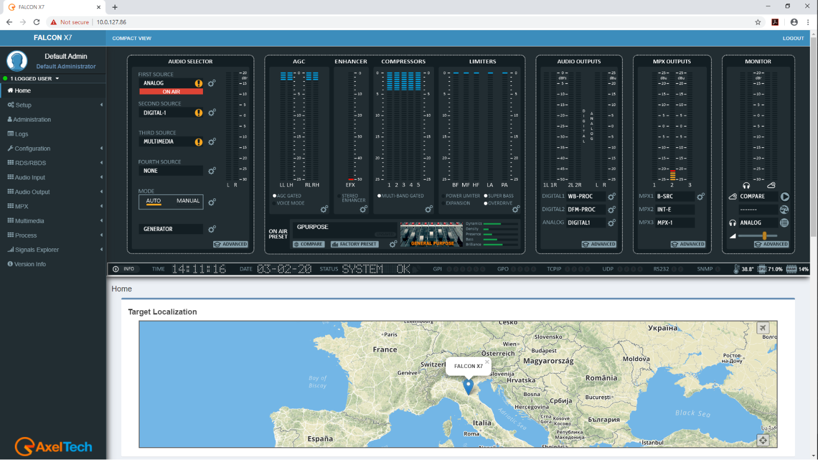The height and width of the screenshot is (460, 818).
Task: Expand the Audio Output sidebar menu
Action: 53,192
